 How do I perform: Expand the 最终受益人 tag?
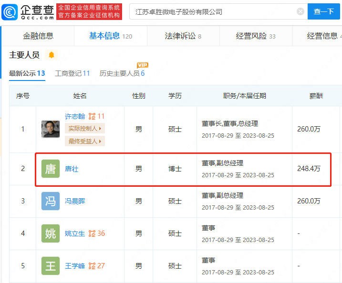pyautogui.click(x=85, y=141)
